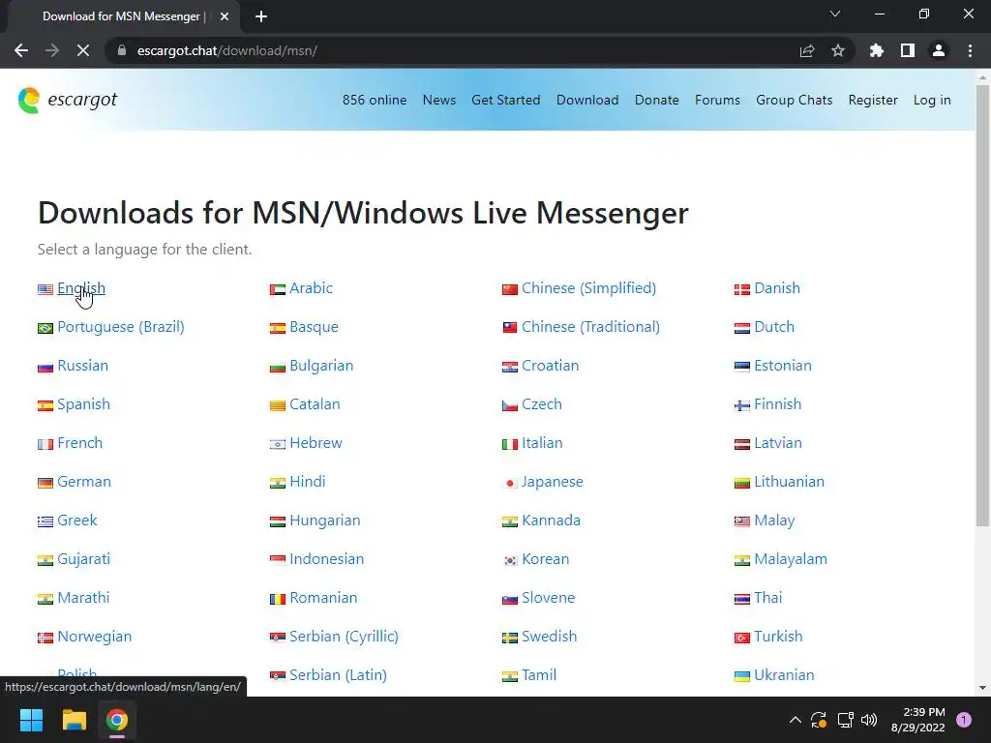Click Log in link

coord(932,100)
